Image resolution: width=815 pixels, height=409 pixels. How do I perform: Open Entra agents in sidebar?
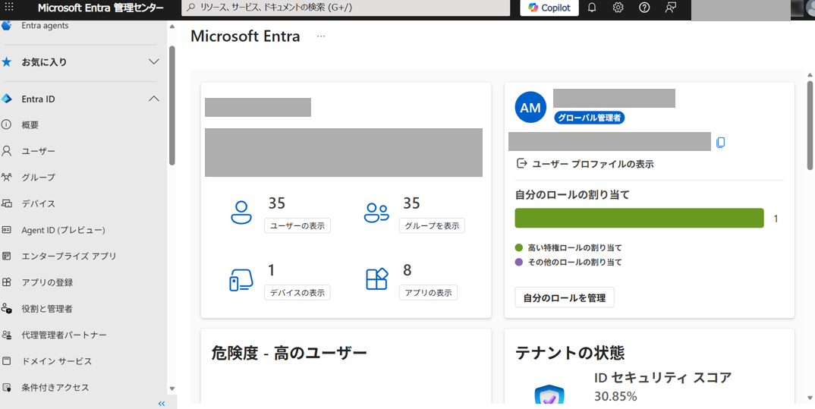[x=45, y=26]
